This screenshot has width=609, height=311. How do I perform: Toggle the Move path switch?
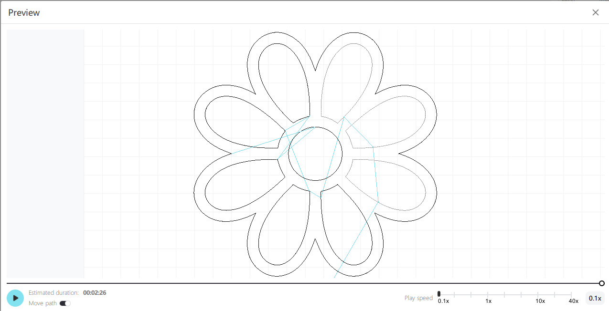tap(65, 303)
